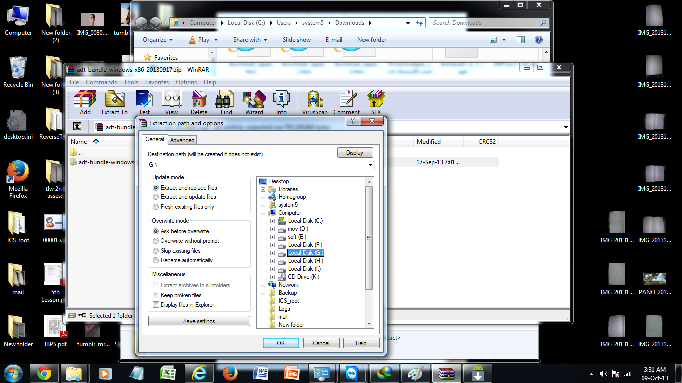Expand Network in the folder tree
The image size is (682, 383).
pos(263,285)
